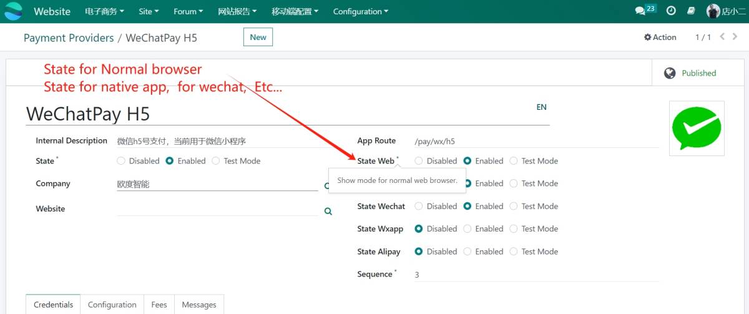Click the New button

click(258, 37)
